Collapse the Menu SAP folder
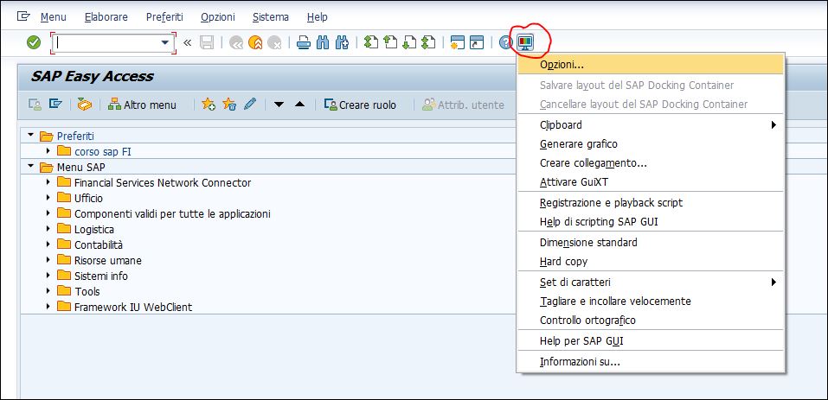 [x=30, y=167]
